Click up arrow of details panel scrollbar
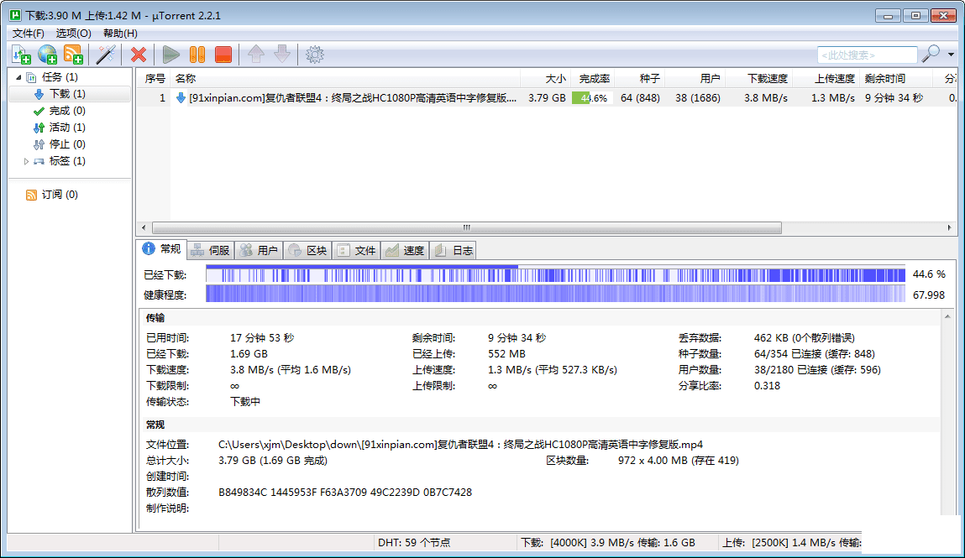Screen dimensions: 965x558 [947, 316]
